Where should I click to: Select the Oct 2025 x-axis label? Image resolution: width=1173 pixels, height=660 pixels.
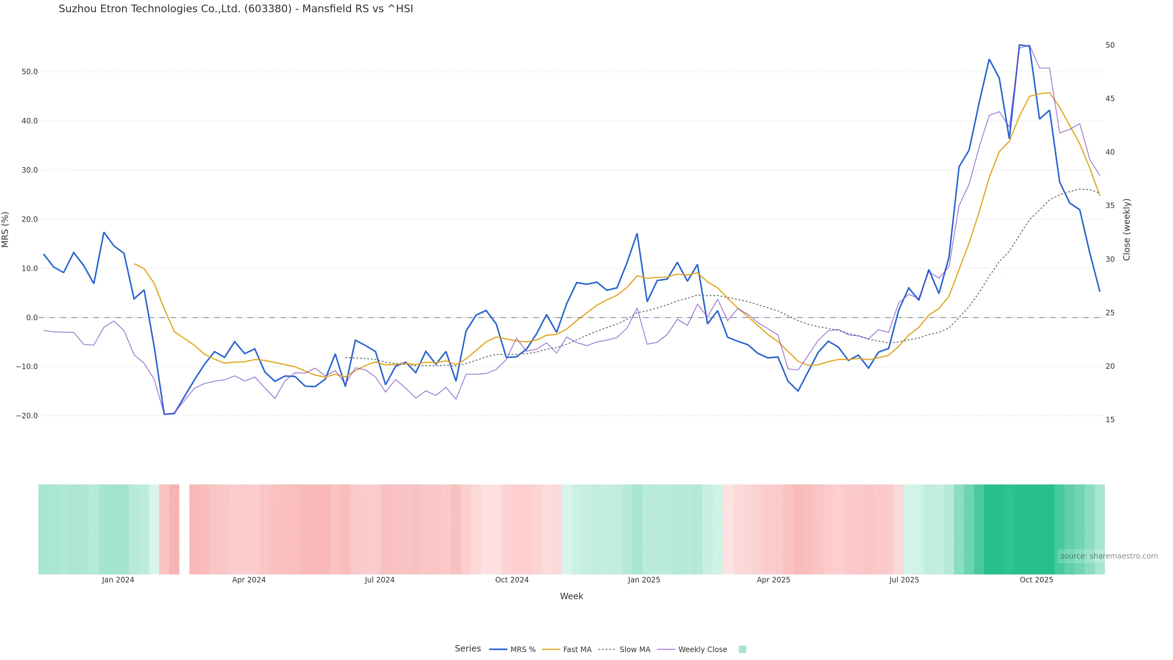1036,580
